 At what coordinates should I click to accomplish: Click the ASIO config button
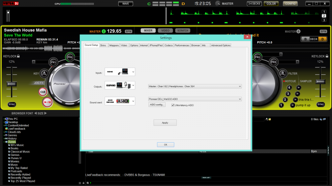point(157,105)
